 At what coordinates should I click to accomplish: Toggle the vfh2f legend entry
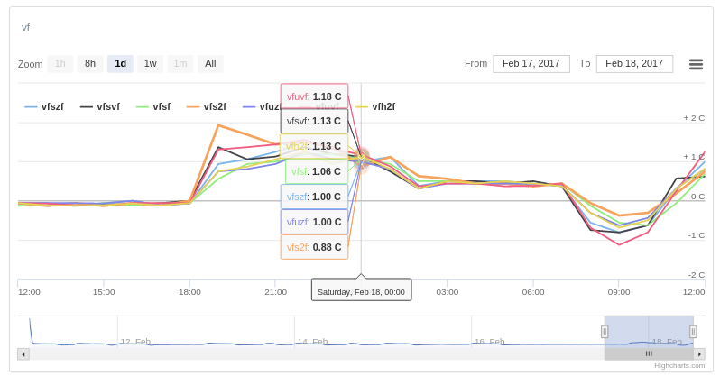[x=375, y=106]
